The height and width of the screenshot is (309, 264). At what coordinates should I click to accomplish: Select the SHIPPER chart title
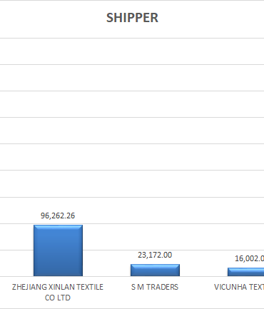click(132, 18)
